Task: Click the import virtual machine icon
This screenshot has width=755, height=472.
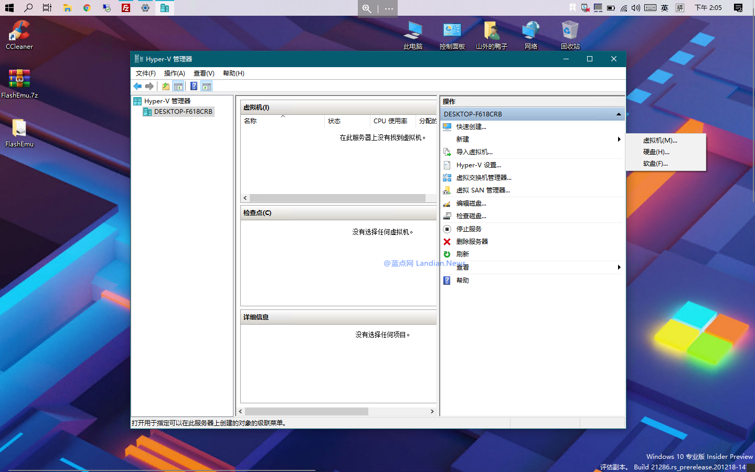Action: (447, 152)
